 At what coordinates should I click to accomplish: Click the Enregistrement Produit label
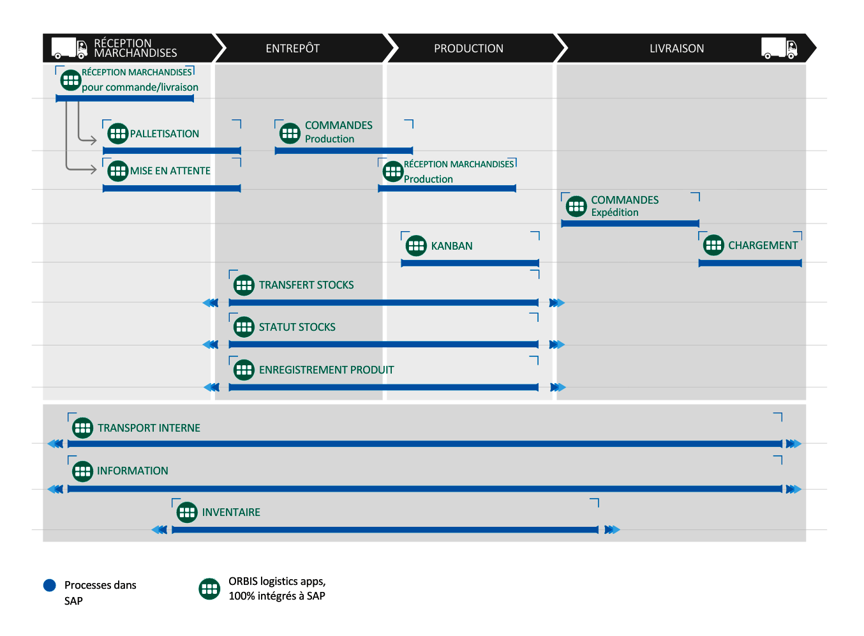[x=327, y=370]
